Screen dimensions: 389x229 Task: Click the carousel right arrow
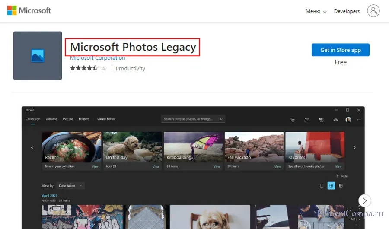tap(354, 148)
